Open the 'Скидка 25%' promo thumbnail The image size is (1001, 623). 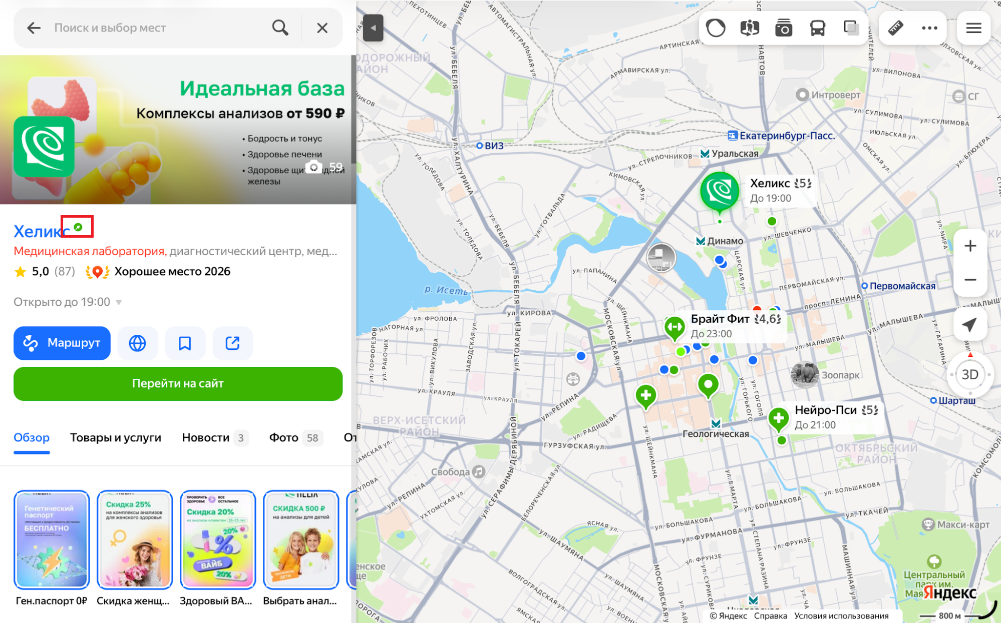coord(134,540)
